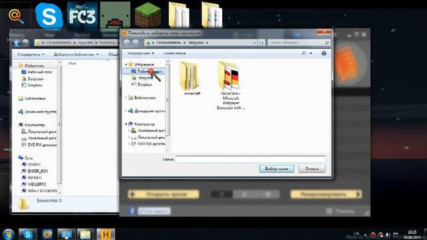Expand Библиотеки in the dialog tree
The image size is (427, 240).
click(x=126, y=98)
